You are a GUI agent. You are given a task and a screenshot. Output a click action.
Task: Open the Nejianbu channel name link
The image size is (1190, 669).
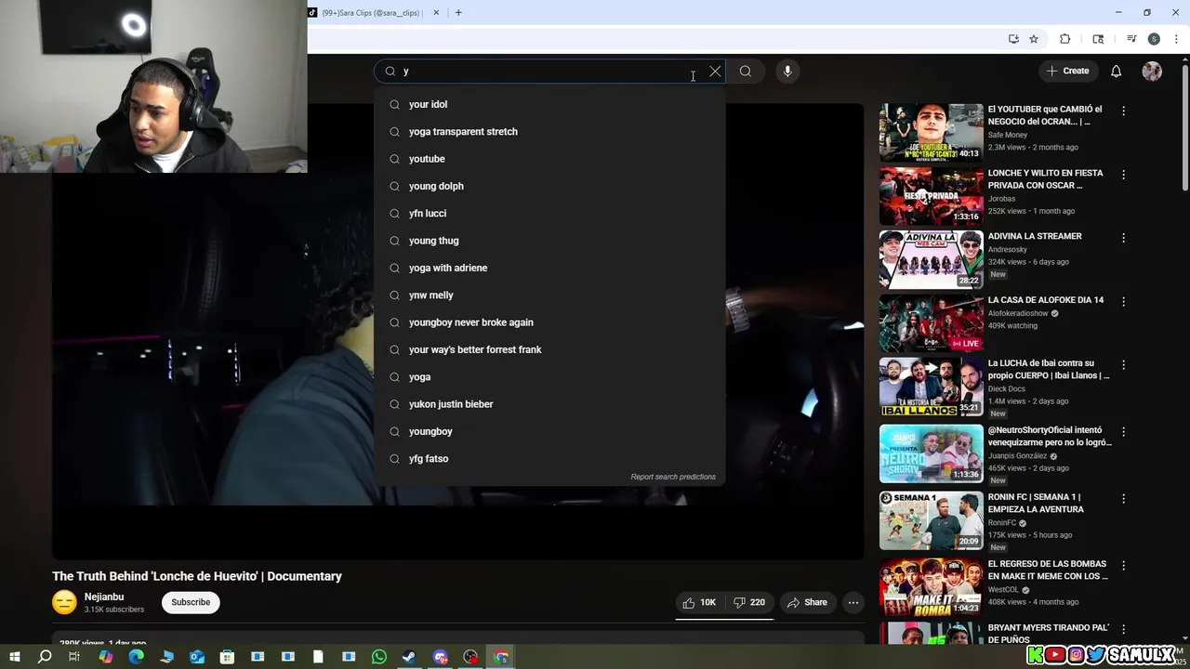(104, 597)
